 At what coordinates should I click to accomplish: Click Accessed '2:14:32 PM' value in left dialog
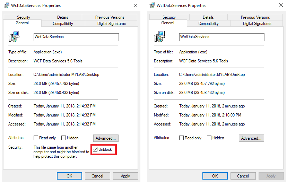[86, 124]
